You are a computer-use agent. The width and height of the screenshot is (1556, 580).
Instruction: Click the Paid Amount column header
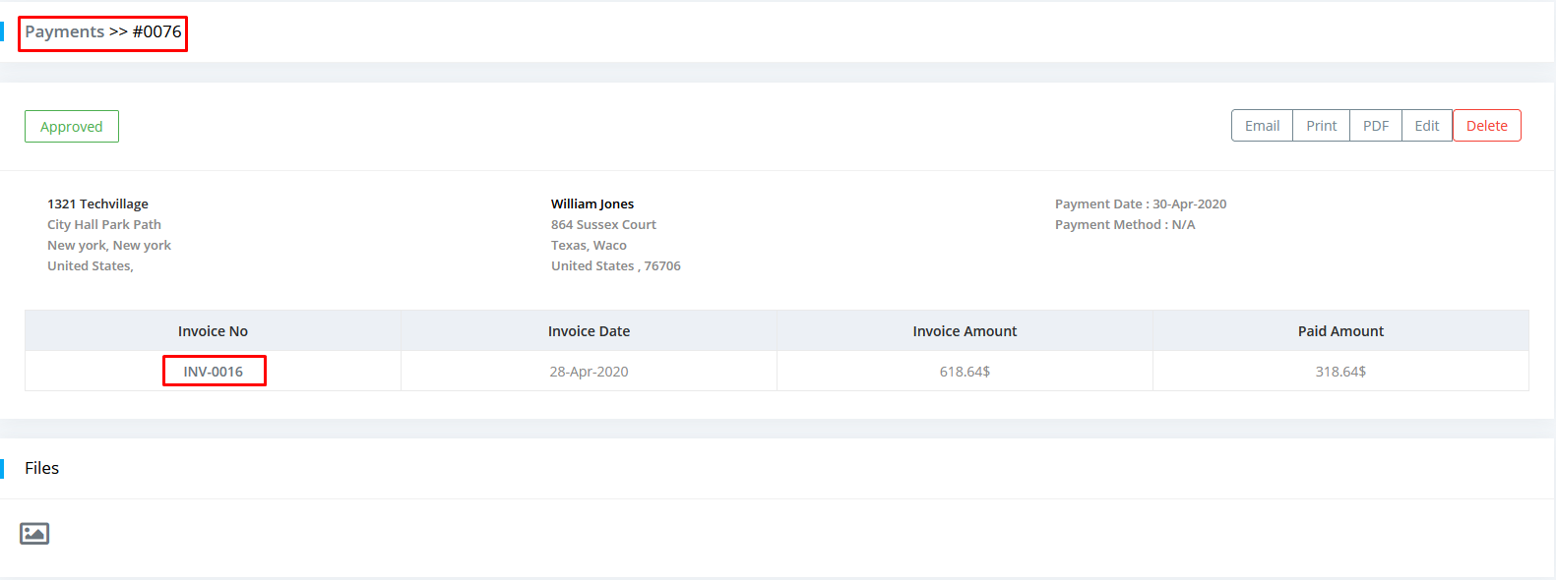coord(1340,331)
